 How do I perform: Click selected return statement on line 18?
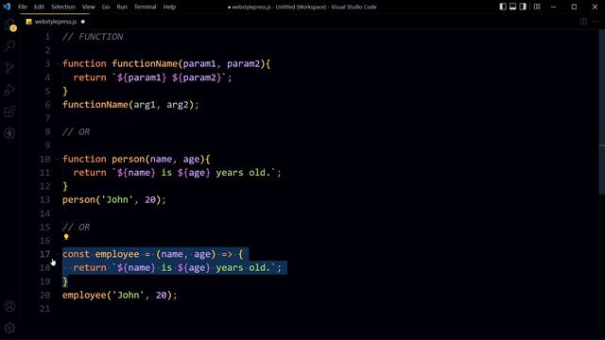tap(177, 267)
